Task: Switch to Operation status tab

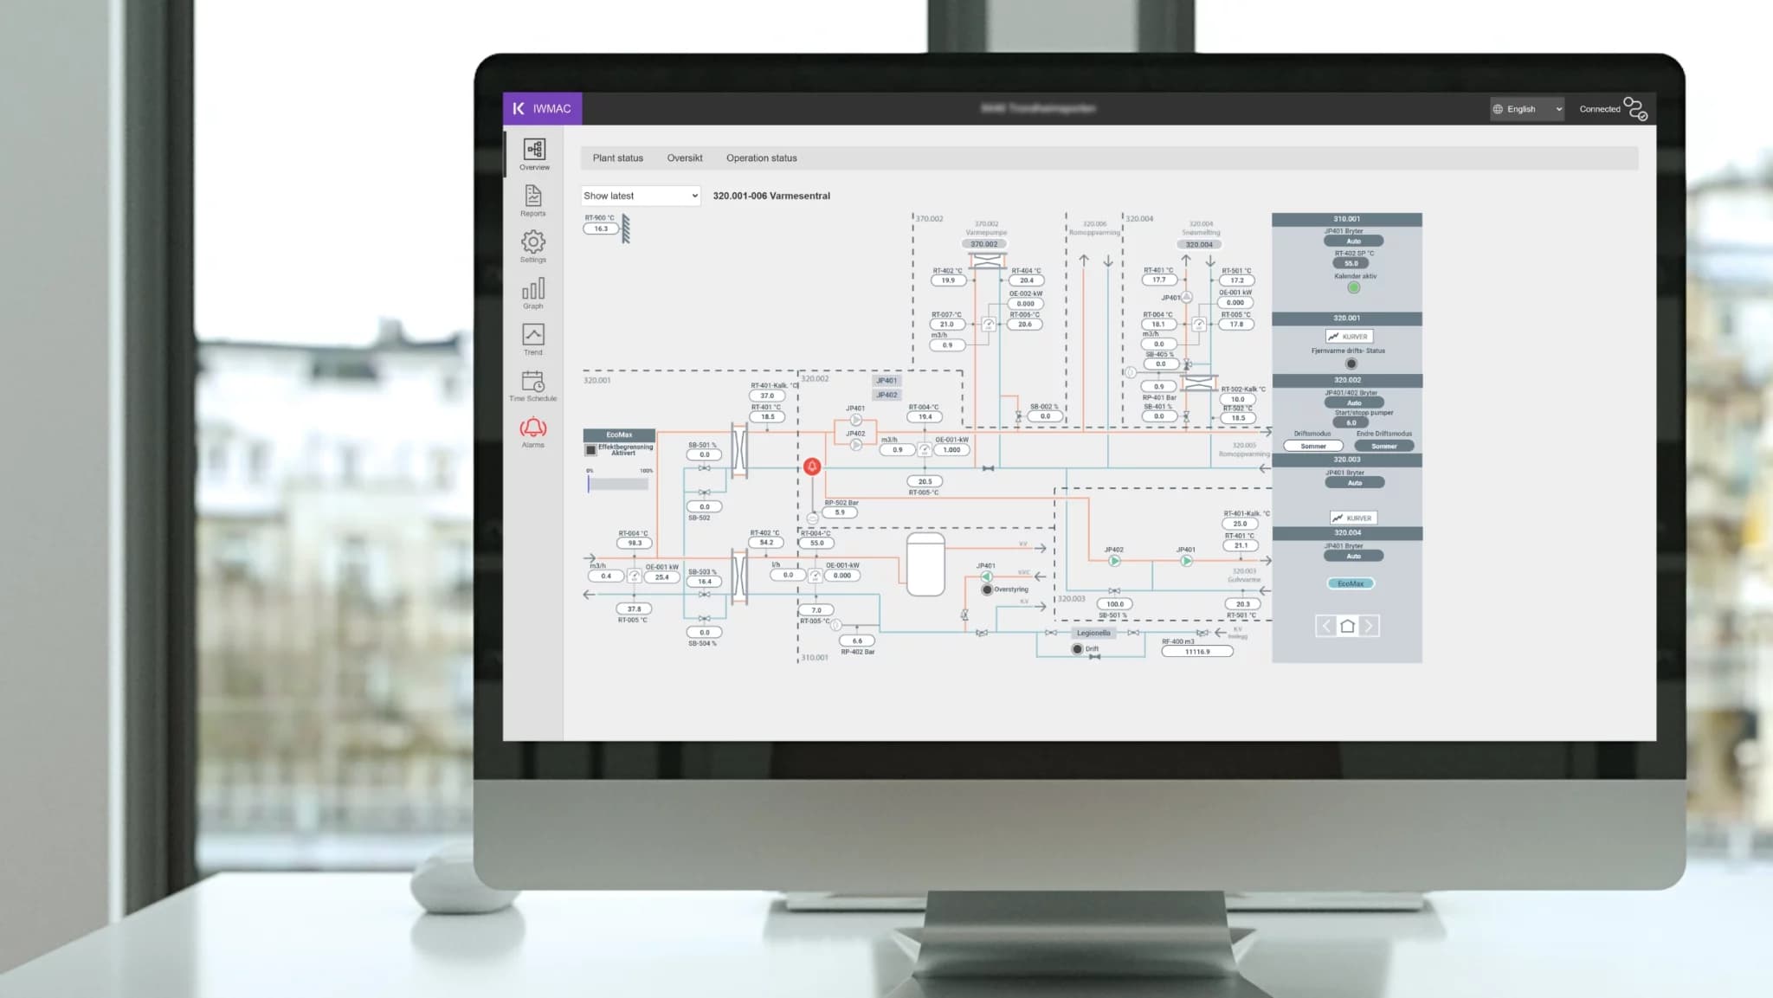Action: [x=761, y=157]
